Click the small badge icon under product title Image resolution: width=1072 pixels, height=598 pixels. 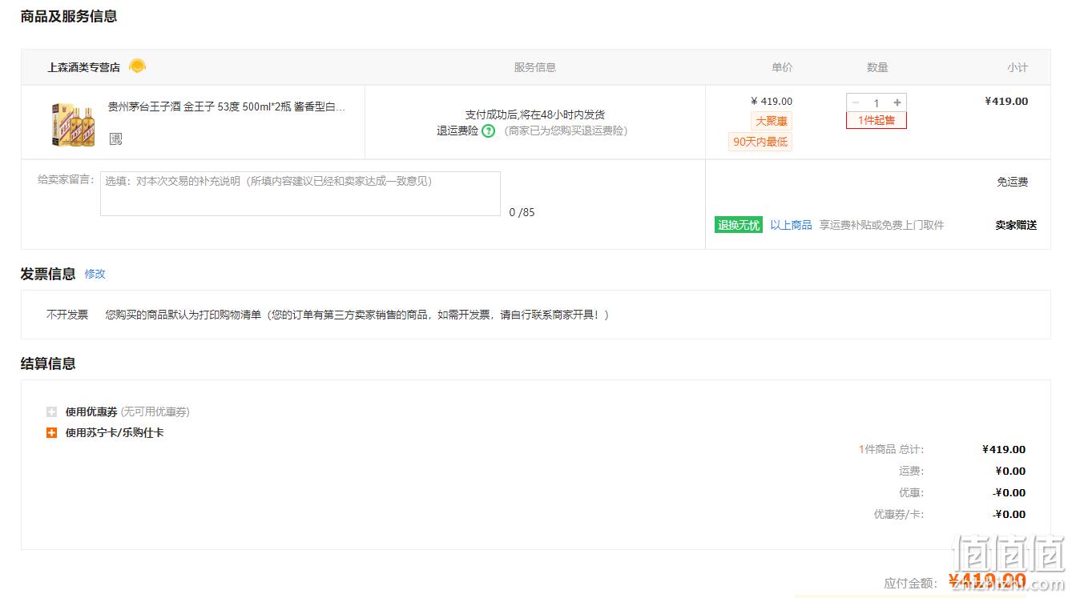click(x=116, y=138)
